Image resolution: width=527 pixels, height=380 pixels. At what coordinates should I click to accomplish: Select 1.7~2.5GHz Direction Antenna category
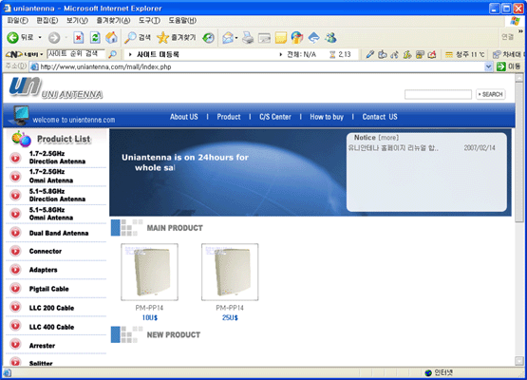click(57, 158)
